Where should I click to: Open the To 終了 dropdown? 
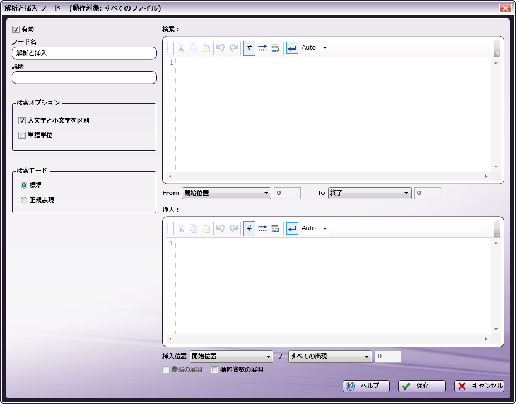point(369,193)
